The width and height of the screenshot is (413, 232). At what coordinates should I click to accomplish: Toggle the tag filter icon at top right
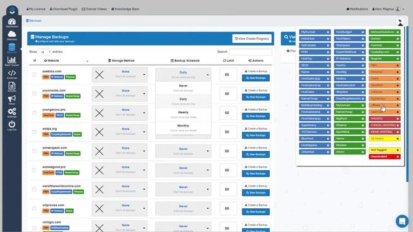[x=400, y=21]
